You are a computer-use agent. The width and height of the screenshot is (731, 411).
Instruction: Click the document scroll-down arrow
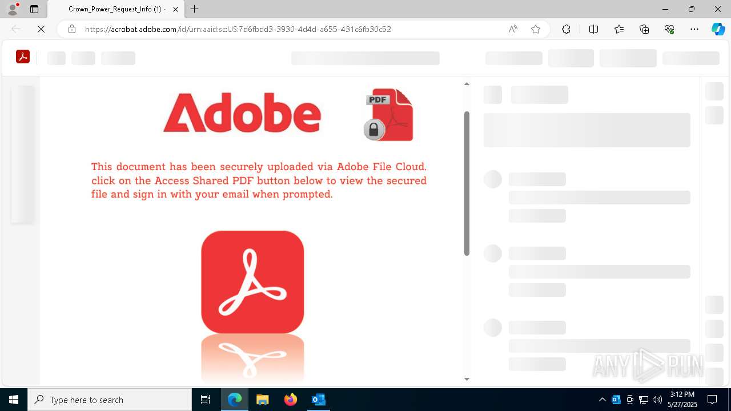tap(467, 379)
